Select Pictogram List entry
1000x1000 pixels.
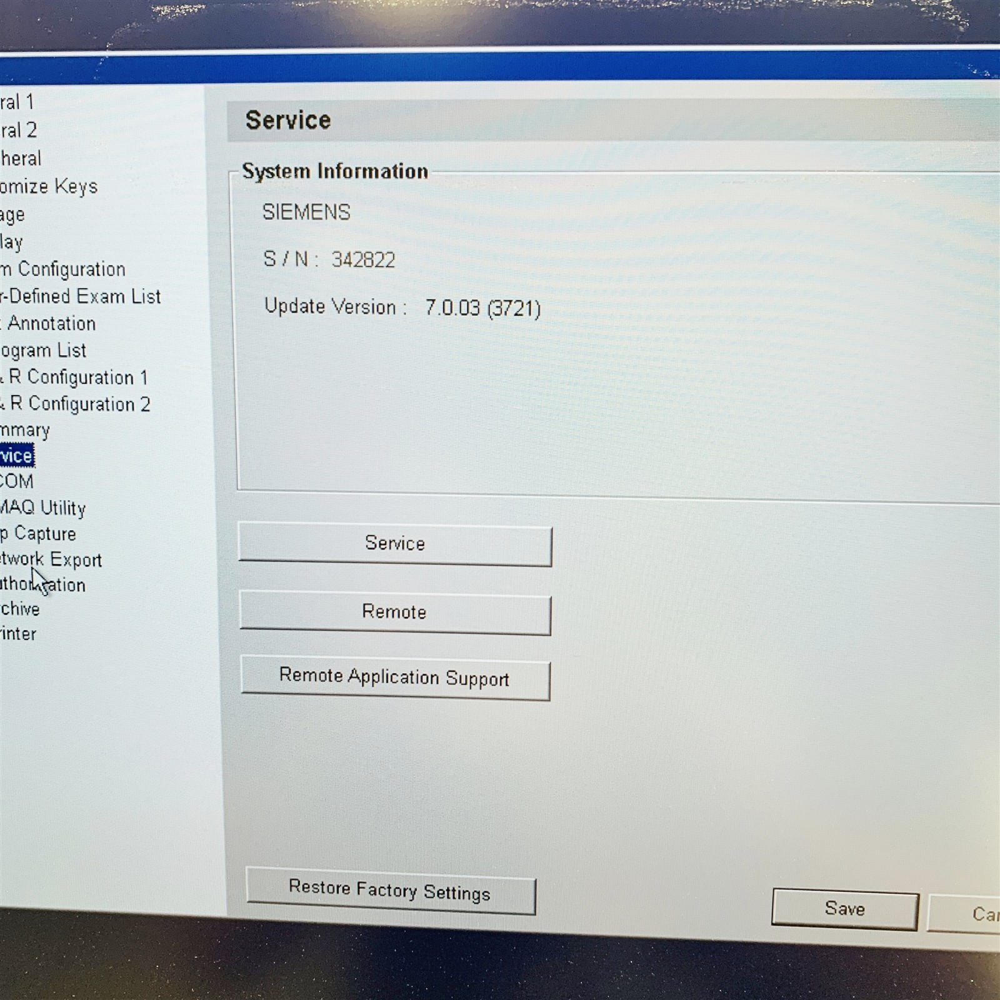tap(43, 351)
